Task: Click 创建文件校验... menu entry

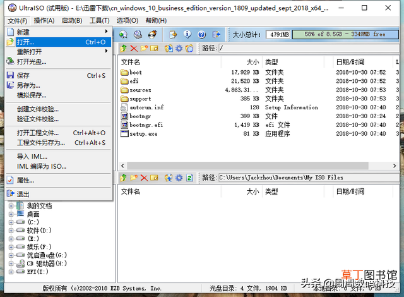Action: click(x=59, y=109)
